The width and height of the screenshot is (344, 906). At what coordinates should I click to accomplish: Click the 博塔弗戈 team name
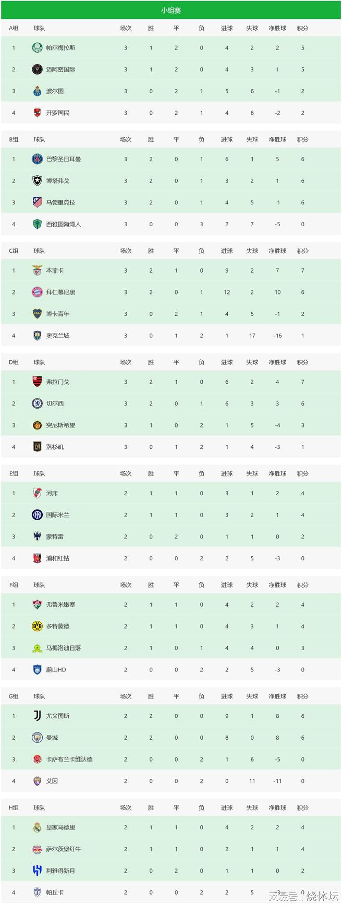[57, 181]
